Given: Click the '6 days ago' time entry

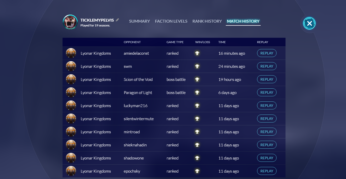Looking at the screenshot, I should (x=227, y=93).
